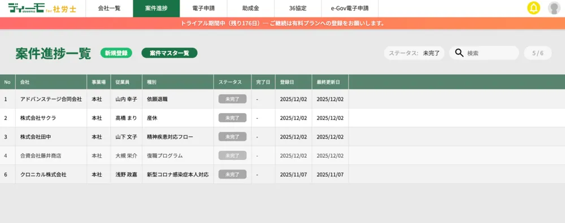
Task: Click employee 高橋 まり
Action: tap(126, 118)
